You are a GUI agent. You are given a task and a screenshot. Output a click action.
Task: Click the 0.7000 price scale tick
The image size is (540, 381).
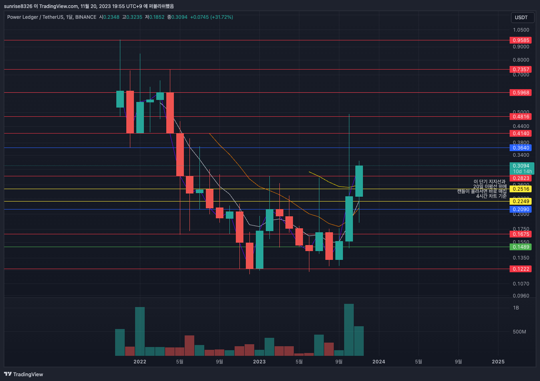(x=521, y=75)
